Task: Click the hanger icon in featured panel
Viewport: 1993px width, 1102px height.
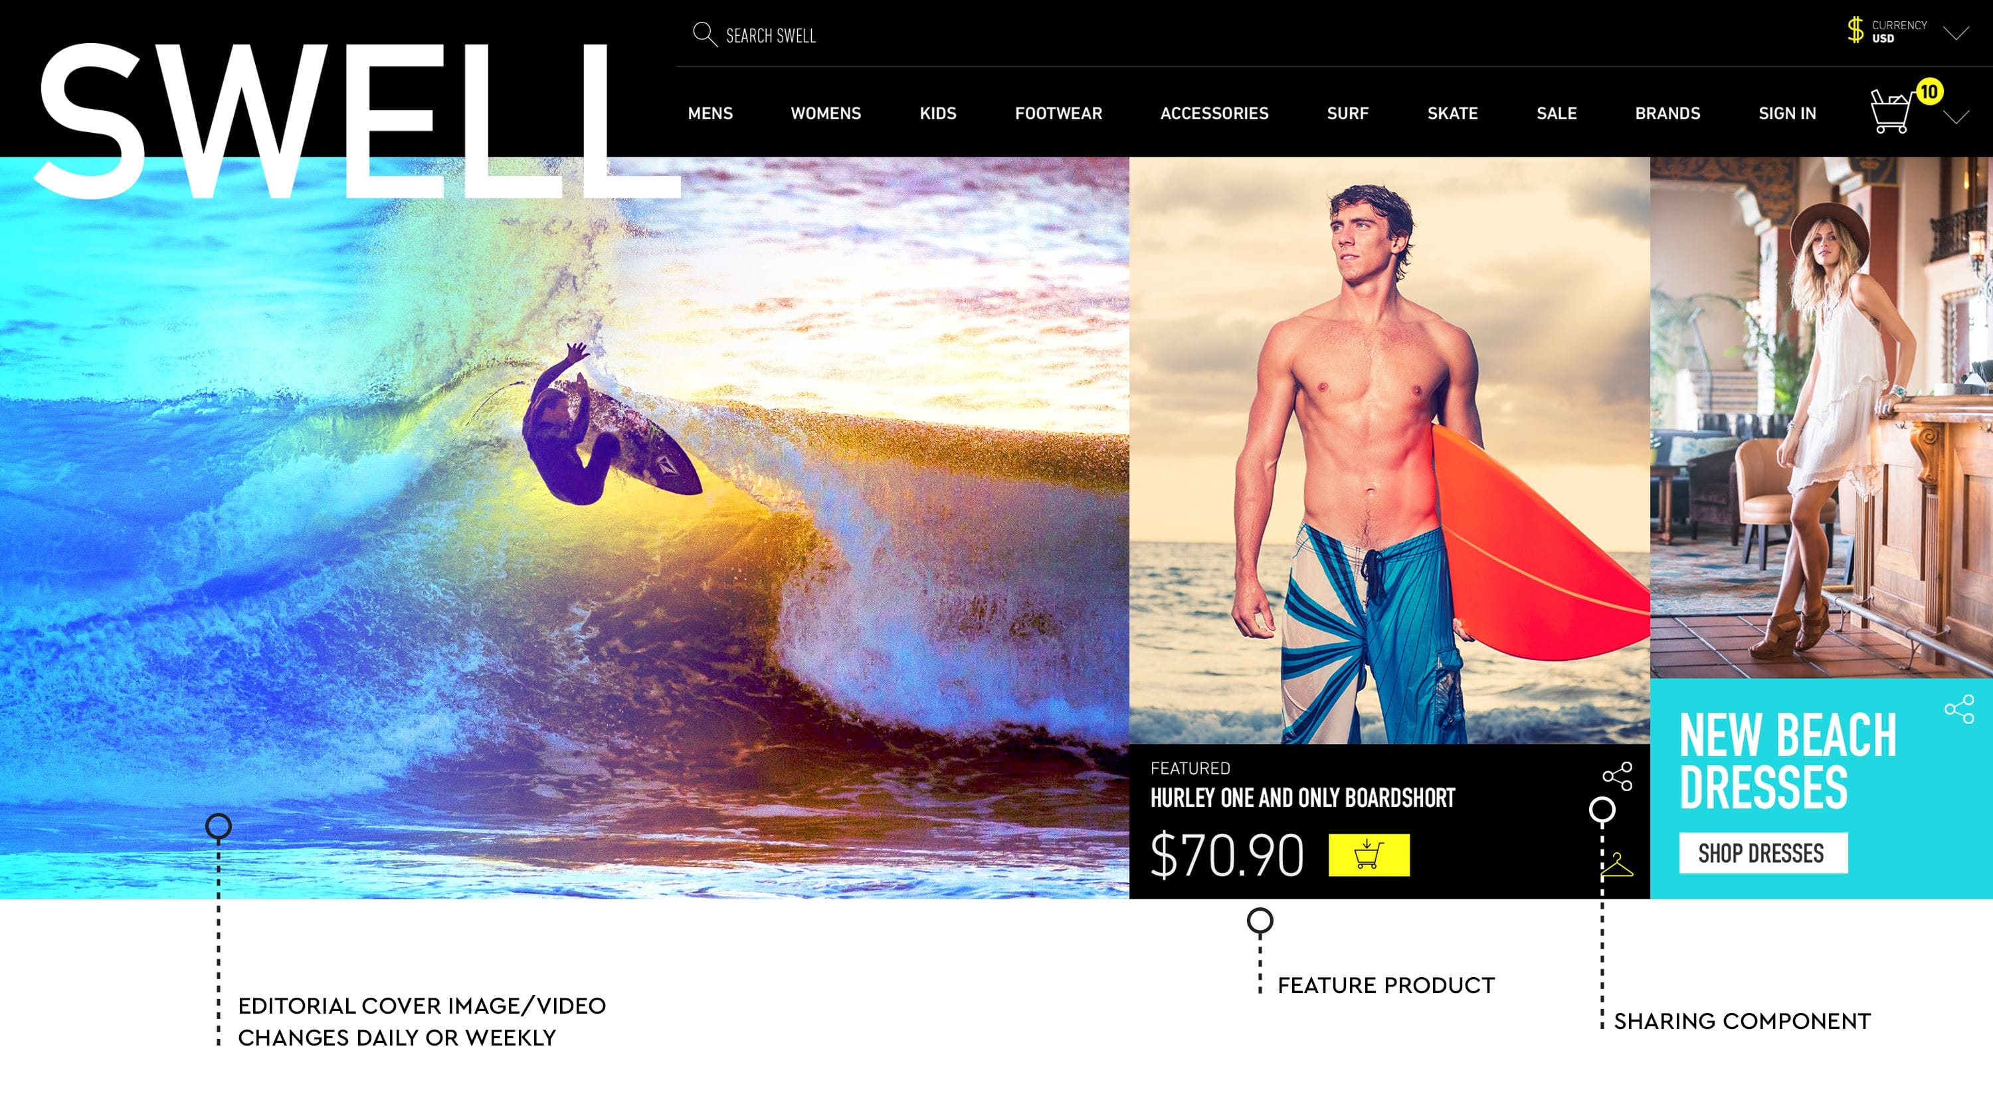Action: point(1617,865)
